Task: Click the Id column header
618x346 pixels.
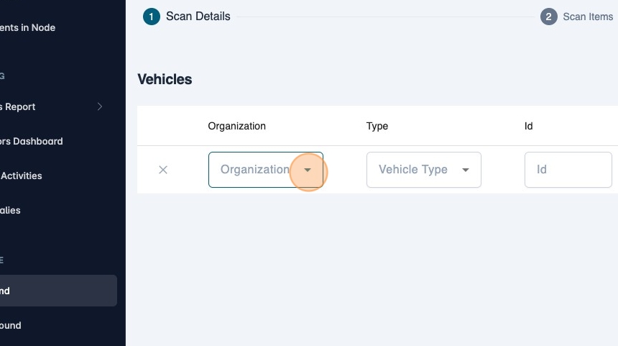Action: [x=528, y=126]
